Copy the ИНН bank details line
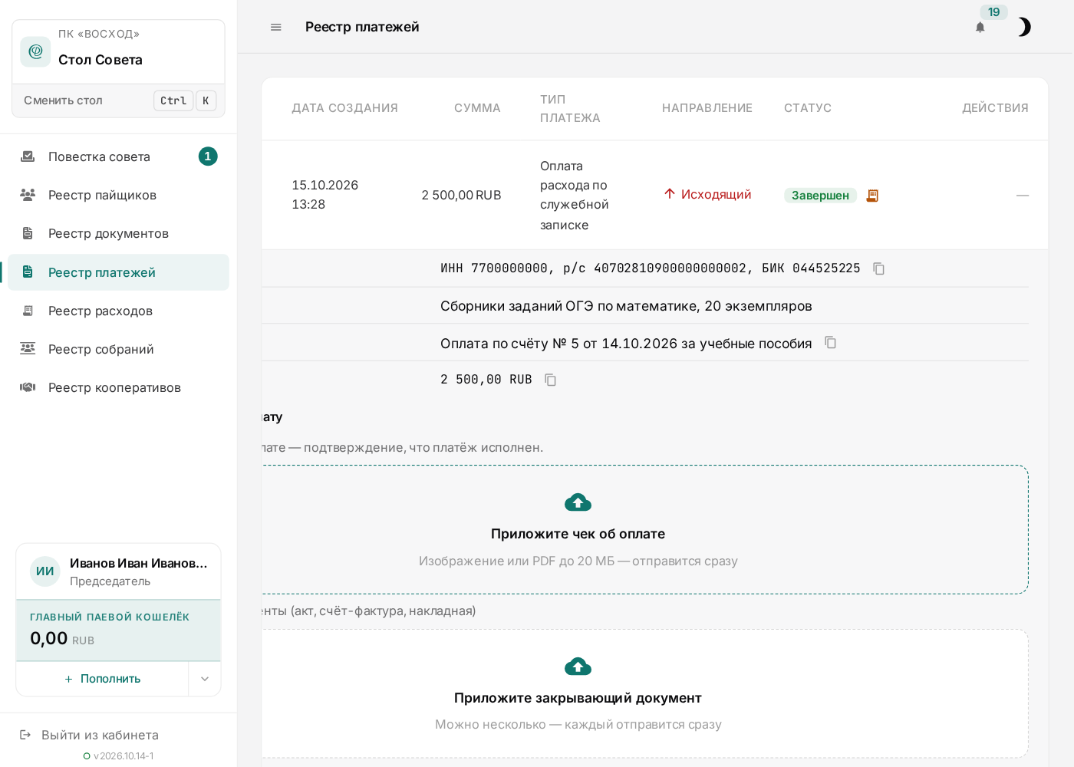 [879, 268]
